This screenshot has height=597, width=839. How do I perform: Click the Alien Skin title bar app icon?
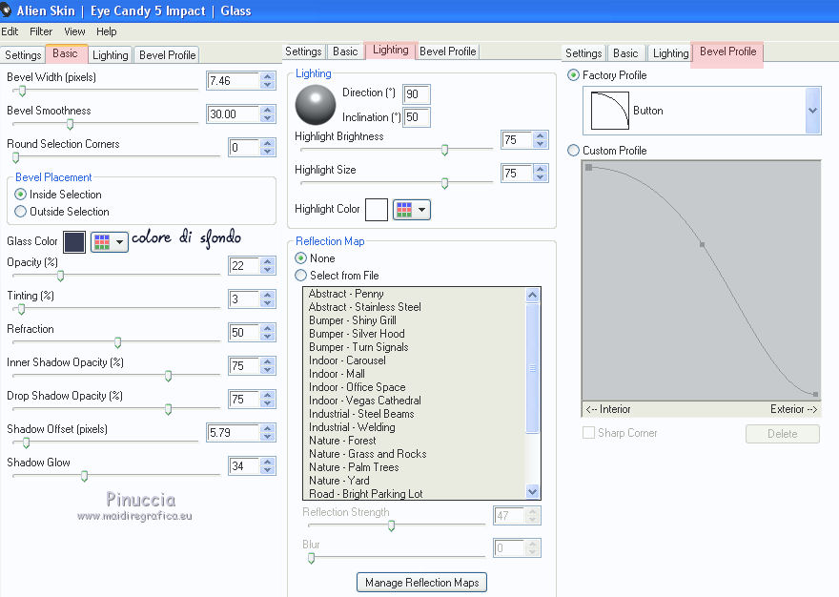(6, 10)
